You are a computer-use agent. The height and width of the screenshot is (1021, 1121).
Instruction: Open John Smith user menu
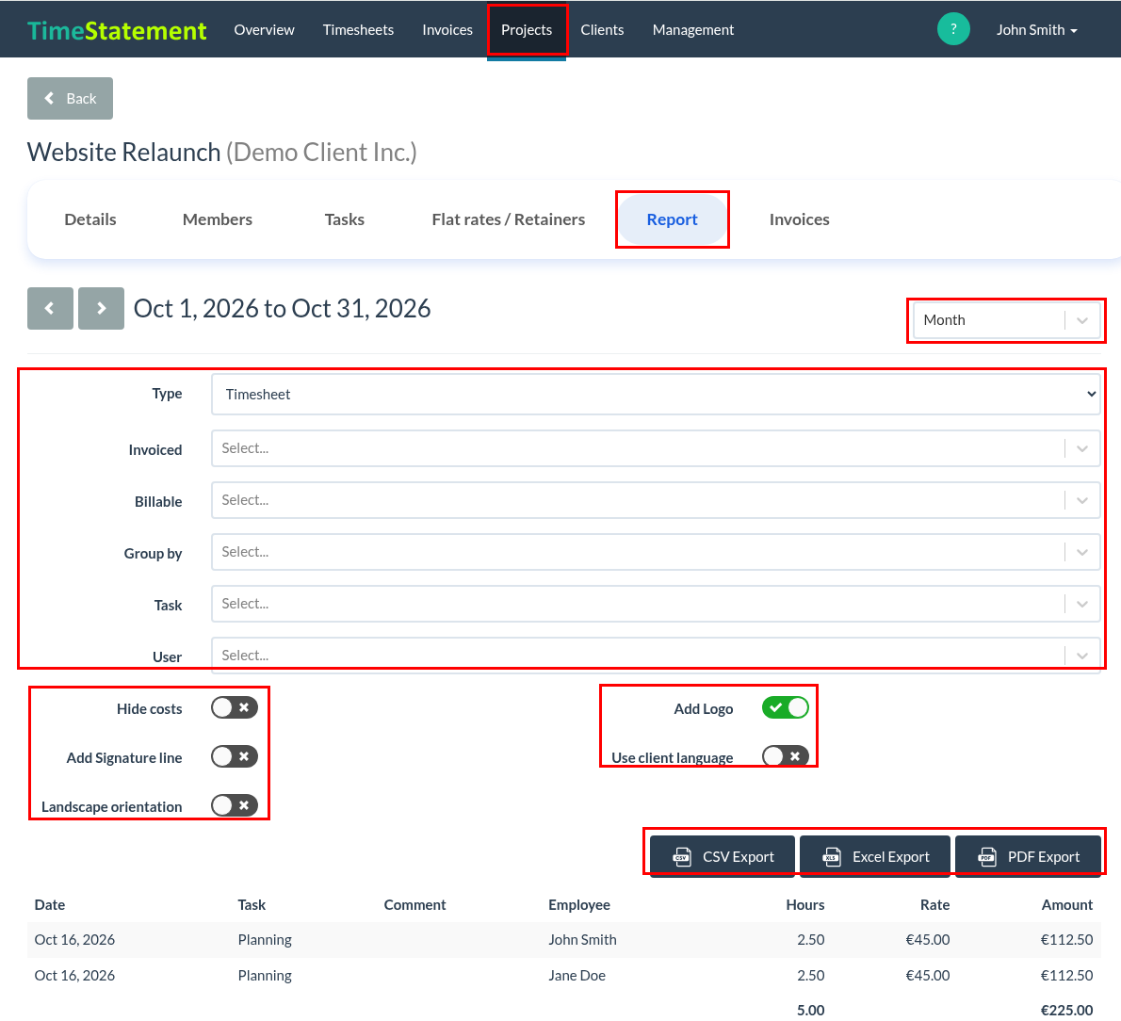[1036, 30]
